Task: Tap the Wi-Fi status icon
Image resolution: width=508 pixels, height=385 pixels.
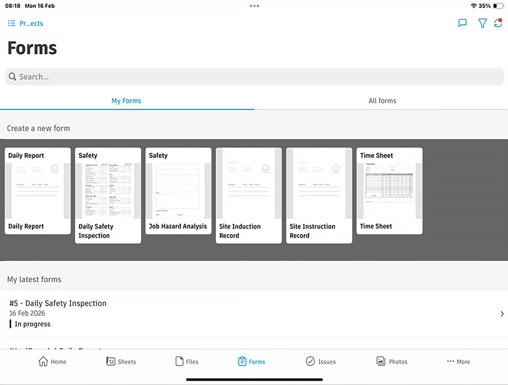Action: point(474,6)
